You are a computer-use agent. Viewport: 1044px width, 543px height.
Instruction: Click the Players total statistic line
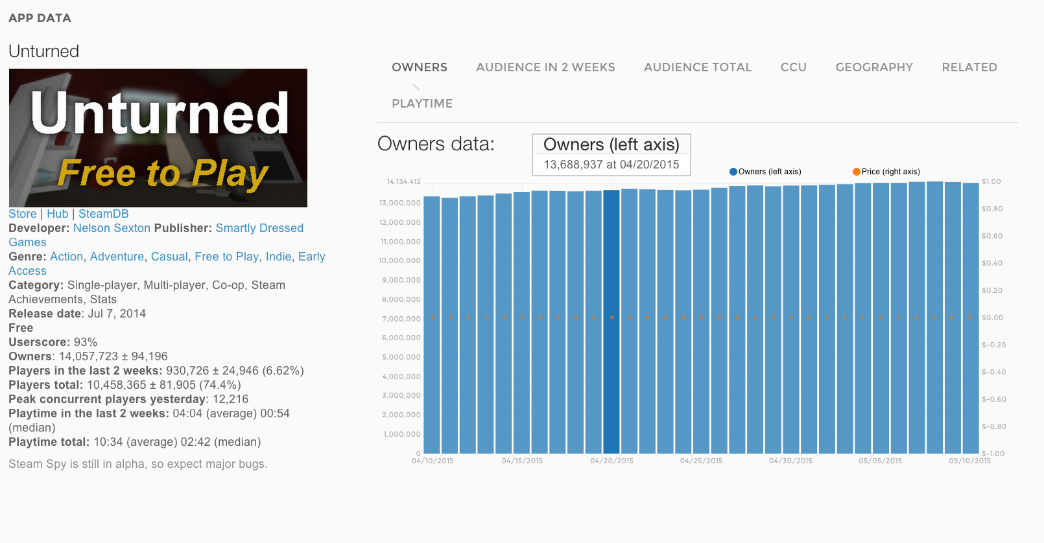(x=125, y=385)
